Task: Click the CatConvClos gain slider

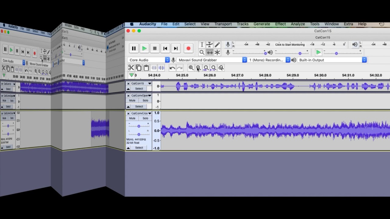Action: coord(139,126)
